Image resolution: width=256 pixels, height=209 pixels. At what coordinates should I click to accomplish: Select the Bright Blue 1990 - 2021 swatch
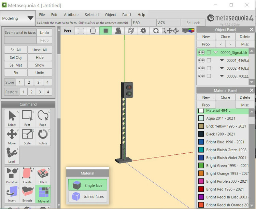click(201, 142)
